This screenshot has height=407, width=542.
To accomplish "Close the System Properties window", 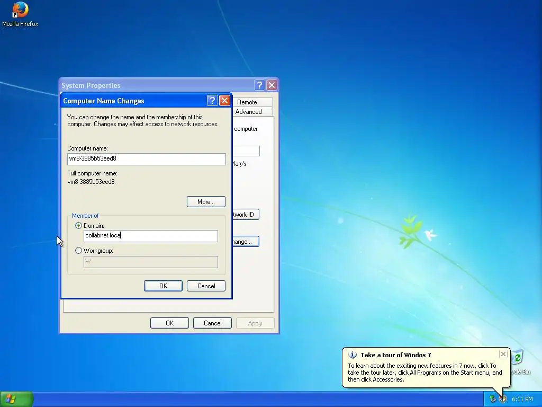I will 272,85.
